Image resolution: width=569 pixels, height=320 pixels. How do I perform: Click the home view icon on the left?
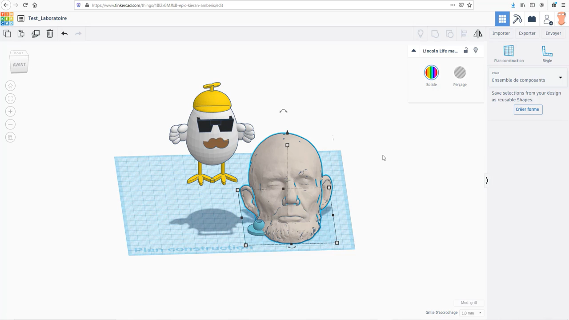(10, 85)
